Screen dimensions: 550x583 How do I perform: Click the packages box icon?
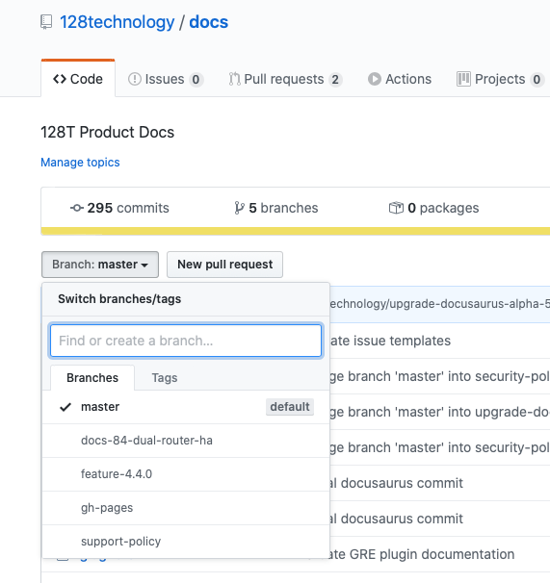[x=396, y=208]
